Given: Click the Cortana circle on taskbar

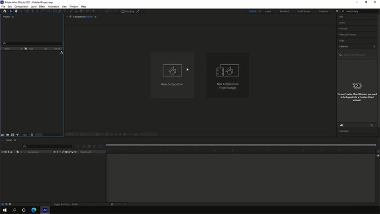Looking at the screenshot, I should click(x=24, y=210).
